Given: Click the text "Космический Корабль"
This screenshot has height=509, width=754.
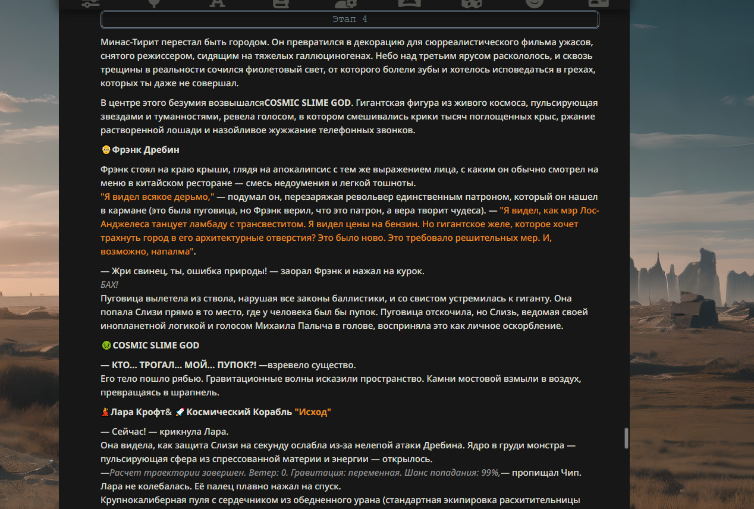Looking at the screenshot, I should (239, 412).
